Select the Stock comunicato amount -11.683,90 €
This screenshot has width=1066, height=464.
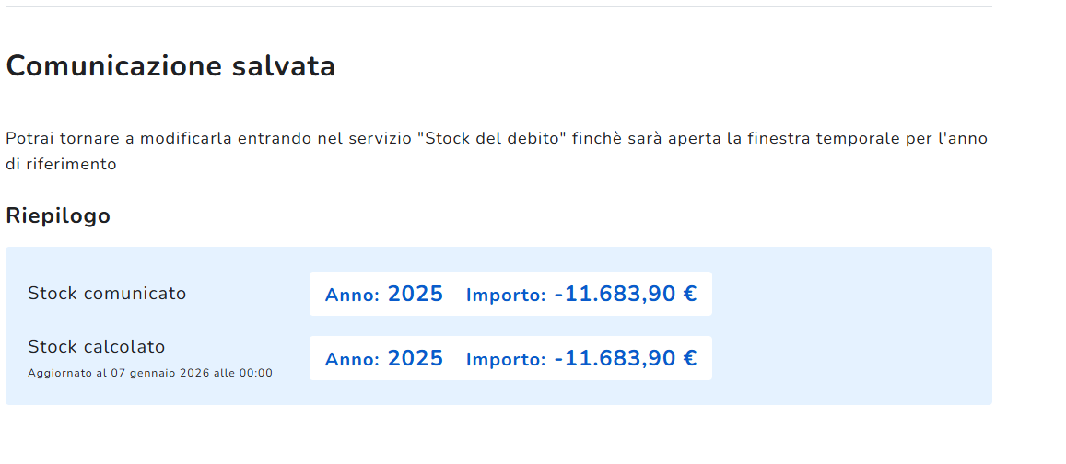point(625,295)
